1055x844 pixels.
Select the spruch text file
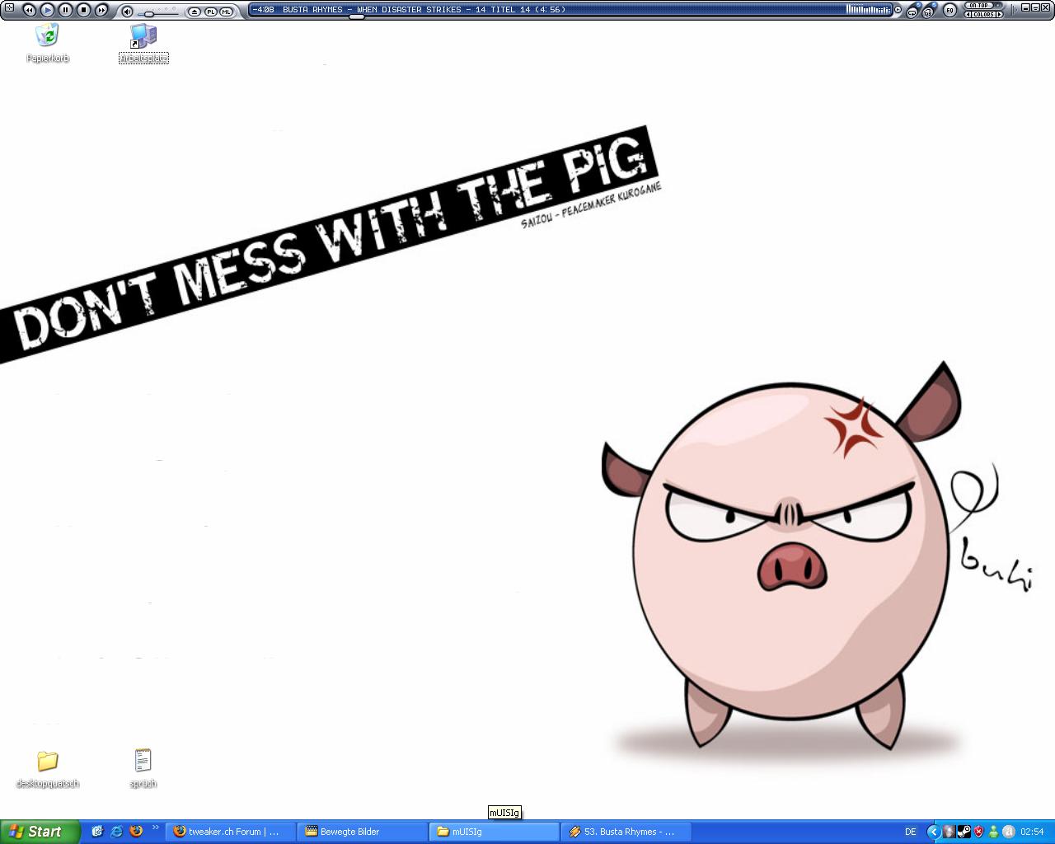click(143, 769)
